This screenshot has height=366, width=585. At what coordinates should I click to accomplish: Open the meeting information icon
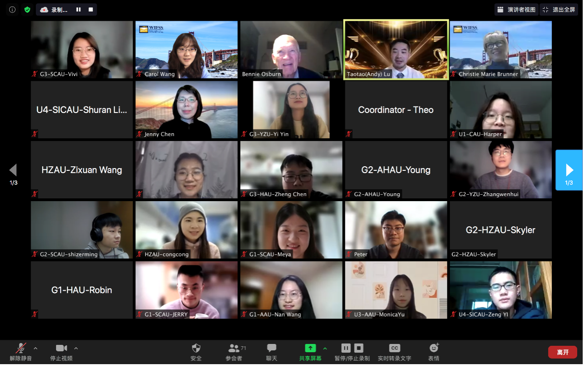pos(12,10)
